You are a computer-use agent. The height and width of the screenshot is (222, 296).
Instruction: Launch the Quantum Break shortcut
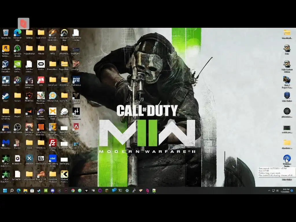click(53, 113)
